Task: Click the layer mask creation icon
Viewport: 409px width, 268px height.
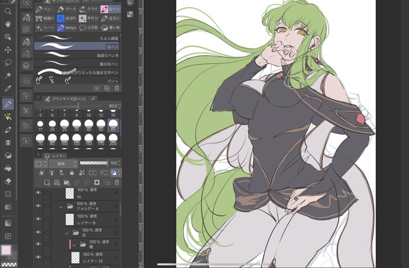Action: point(97,183)
